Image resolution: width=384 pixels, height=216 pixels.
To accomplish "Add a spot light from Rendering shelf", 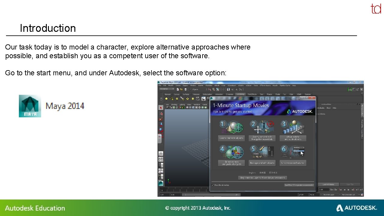I will [x=182, y=98].
